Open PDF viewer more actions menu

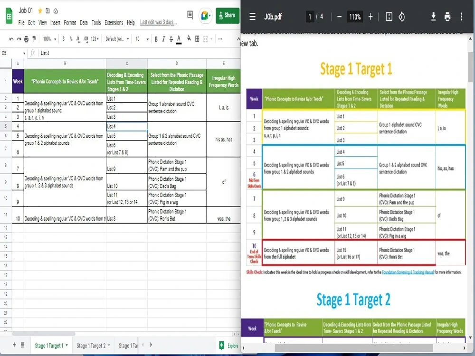461,17
